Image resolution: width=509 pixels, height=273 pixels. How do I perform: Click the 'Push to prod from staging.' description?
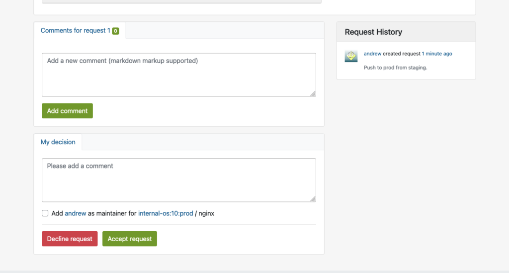(x=395, y=68)
